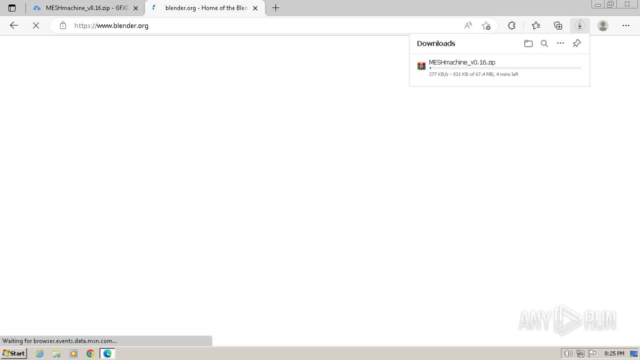The height and width of the screenshot is (360, 640).
Task: Click the clock showing 8:25 PM
Action: [614, 353]
